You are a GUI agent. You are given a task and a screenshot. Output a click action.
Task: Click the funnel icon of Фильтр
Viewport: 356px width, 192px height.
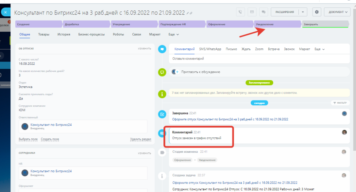click(x=334, y=103)
